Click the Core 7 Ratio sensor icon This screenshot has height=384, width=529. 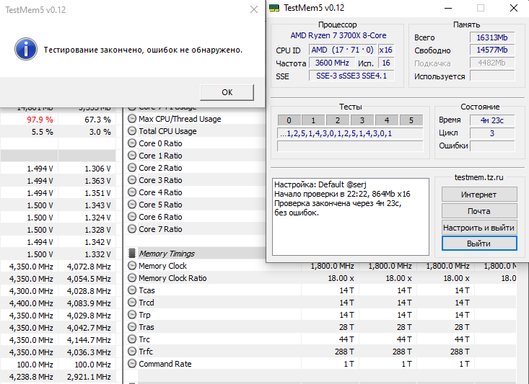click(132, 229)
